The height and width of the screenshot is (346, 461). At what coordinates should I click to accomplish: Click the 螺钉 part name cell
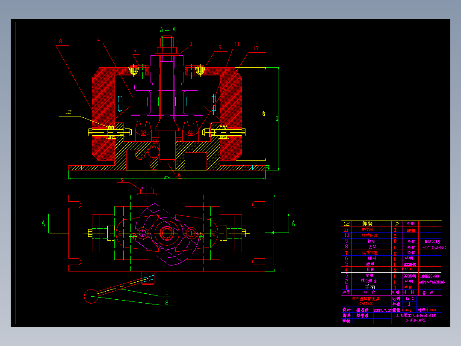pos(372,242)
